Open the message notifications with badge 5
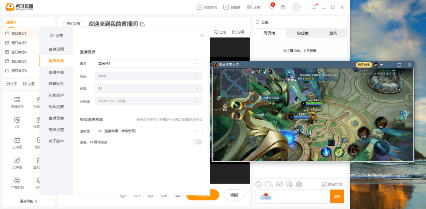 (272, 7)
